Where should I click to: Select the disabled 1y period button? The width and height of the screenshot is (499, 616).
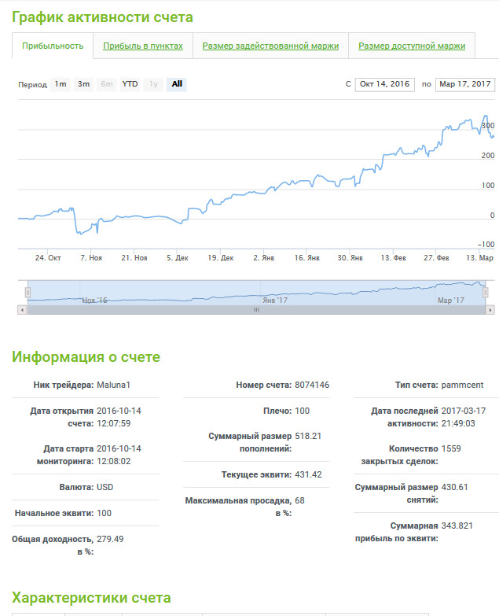tap(153, 84)
